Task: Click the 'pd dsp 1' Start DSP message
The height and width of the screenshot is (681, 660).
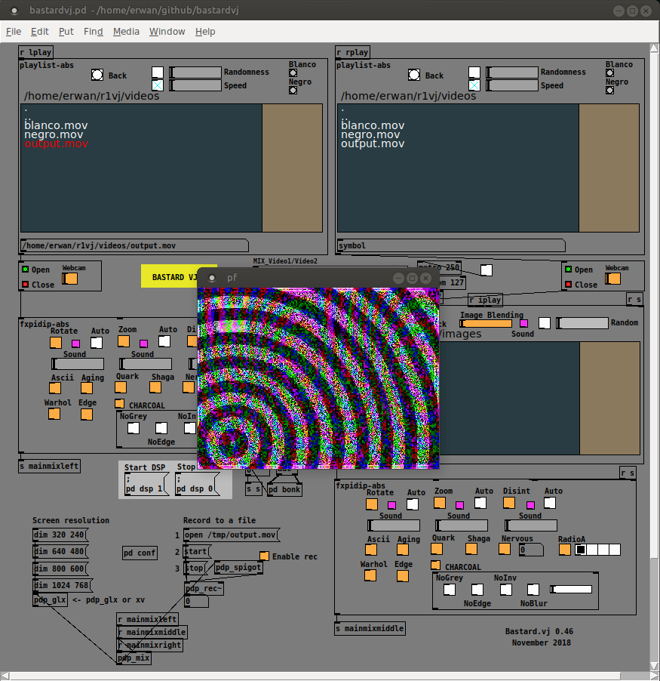Action: (x=146, y=485)
